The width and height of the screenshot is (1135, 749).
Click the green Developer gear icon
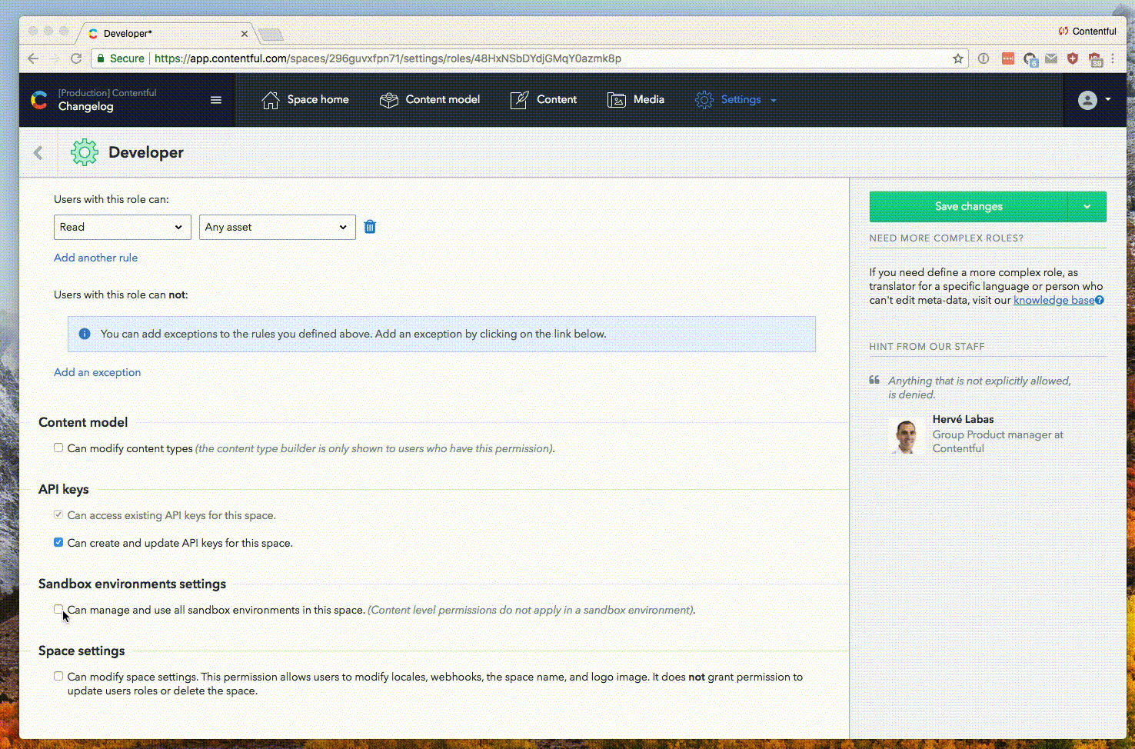coord(85,152)
